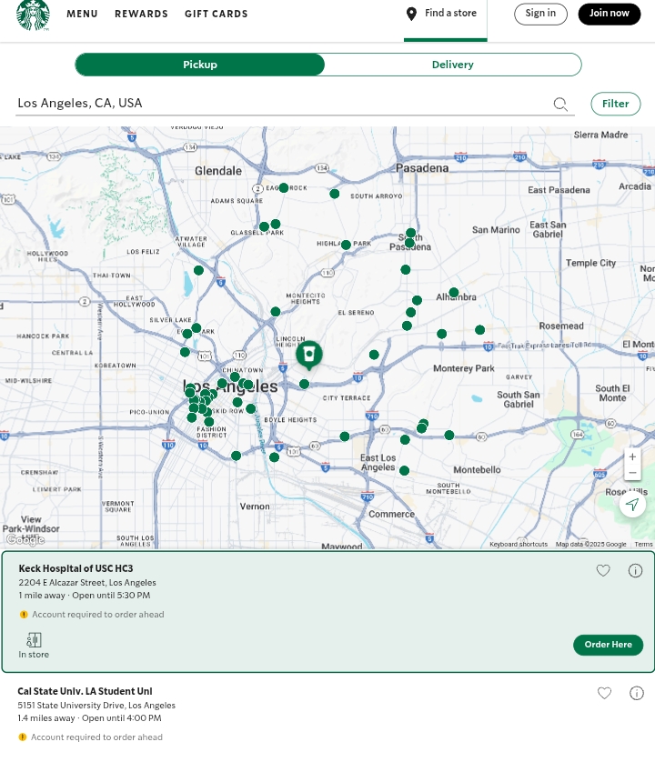Click the store dot south of Los Feliz
The width and height of the screenshot is (655, 762).
coord(198,270)
